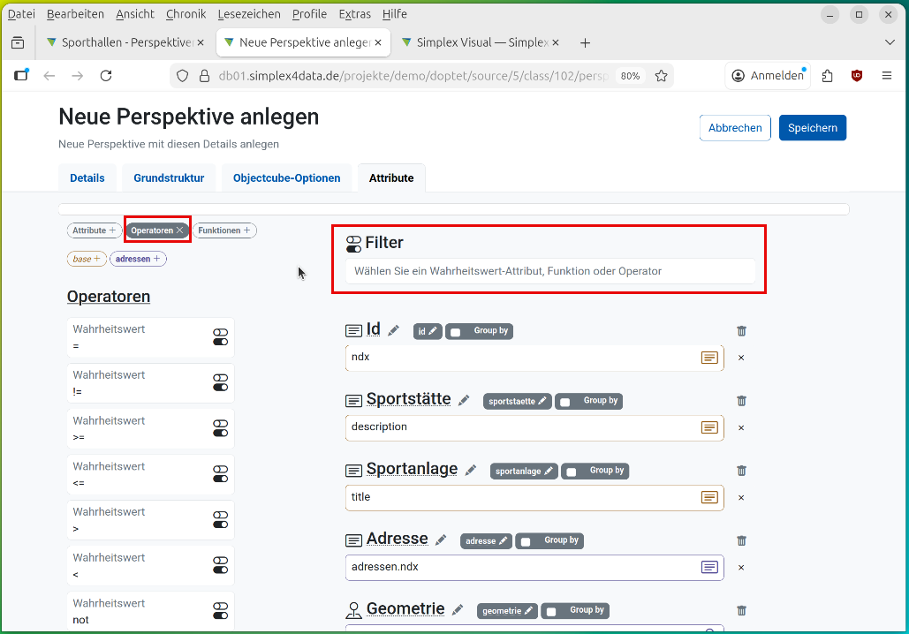This screenshot has width=909, height=634.
Task: Edit the Adresse title with pencil icon
Action: [441, 540]
